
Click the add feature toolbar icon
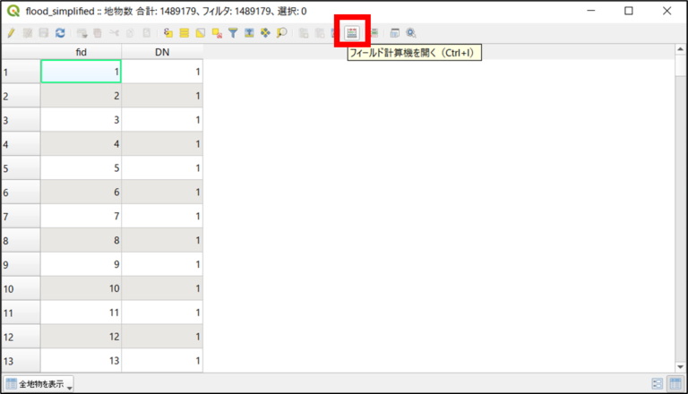pyautogui.click(x=82, y=33)
